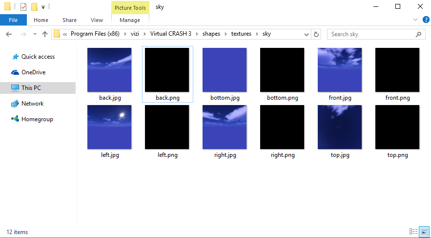Expand the chevron after textures in the breadcrumb

click(257, 34)
